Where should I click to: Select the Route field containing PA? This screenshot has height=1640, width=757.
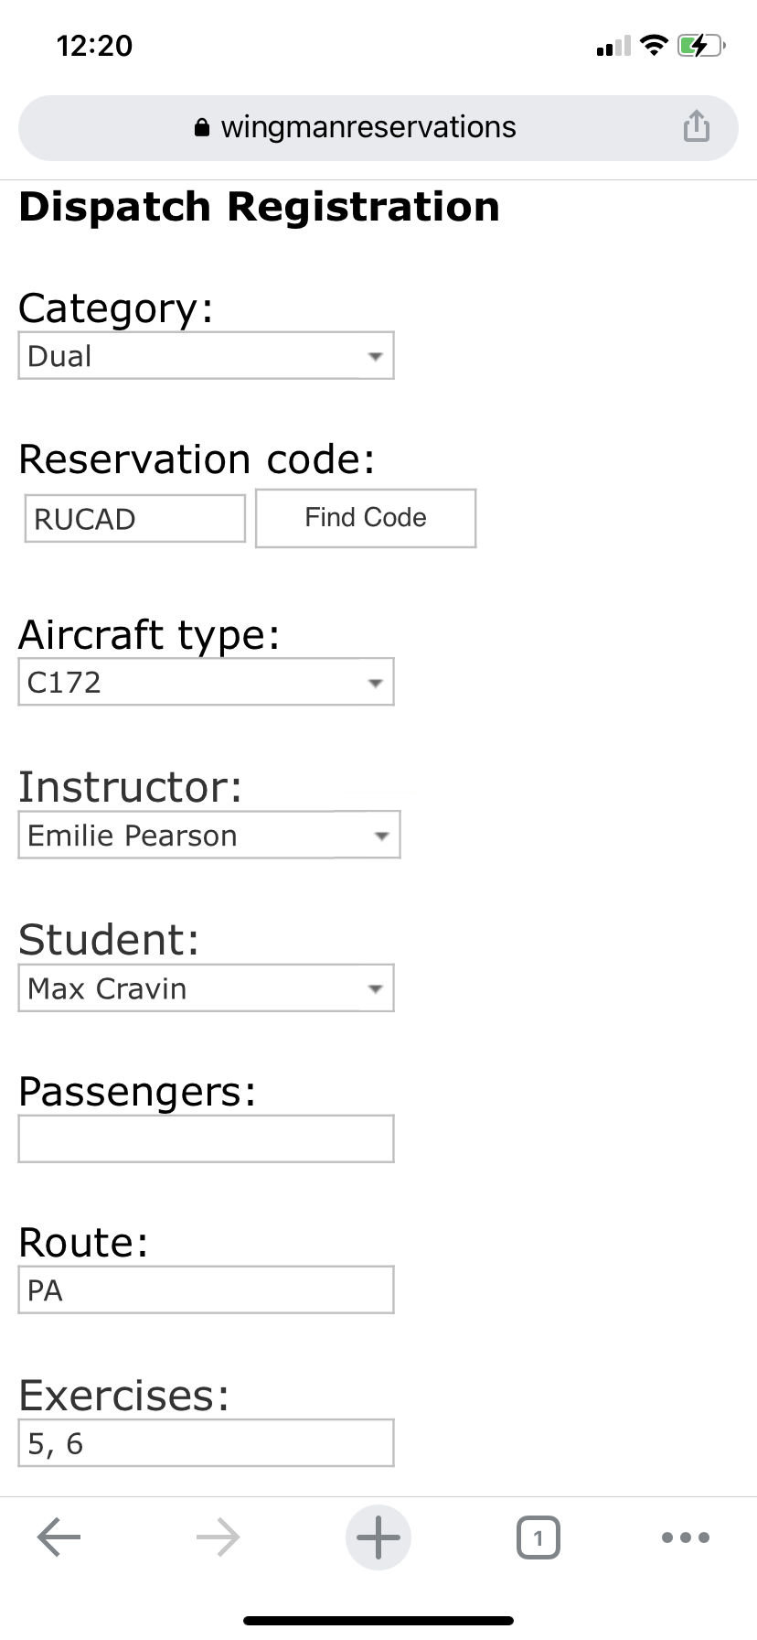[206, 1290]
